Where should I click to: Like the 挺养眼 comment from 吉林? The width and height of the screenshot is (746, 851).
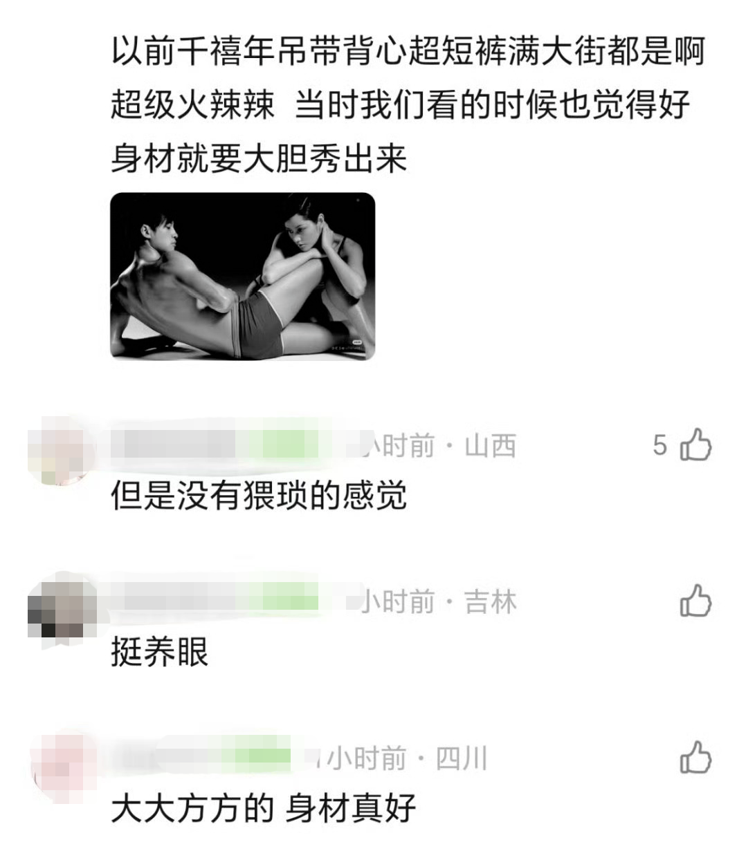pos(695,600)
